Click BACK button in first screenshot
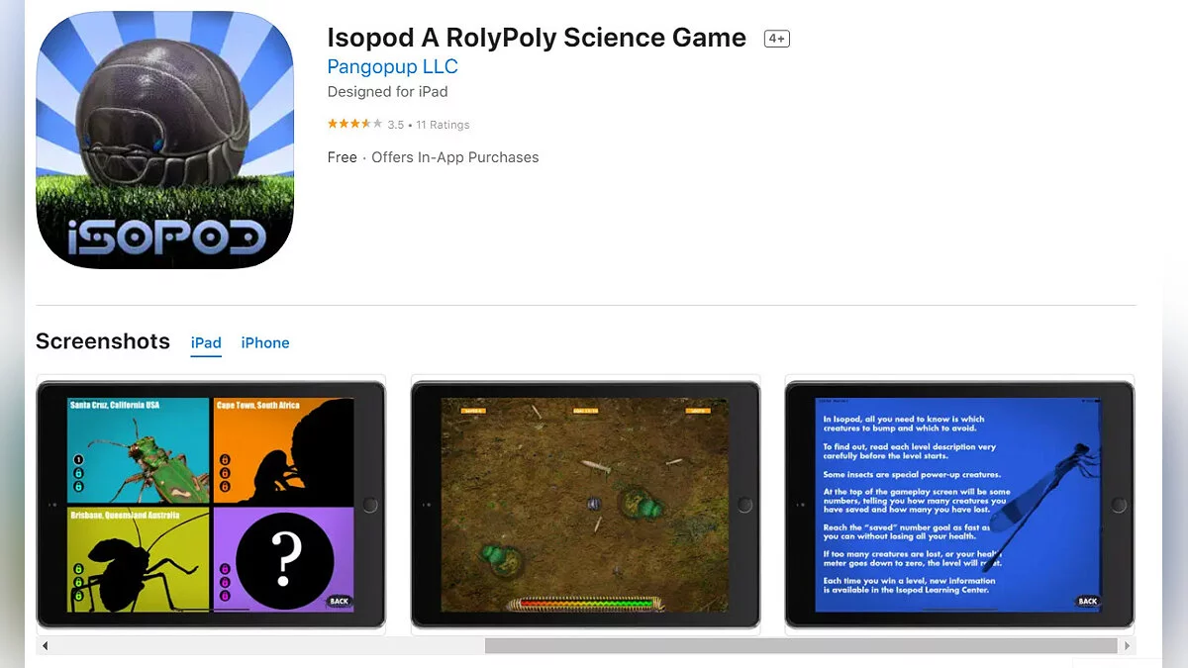 pyautogui.click(x=339, y=601)
